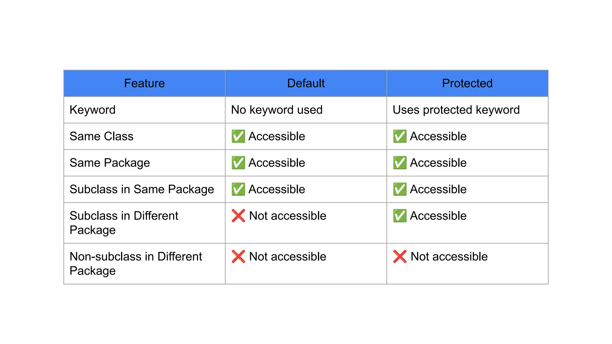Screen dimensions: 612x344
Task: Click the Default column's Same Package checkmark
Action: 238,163
